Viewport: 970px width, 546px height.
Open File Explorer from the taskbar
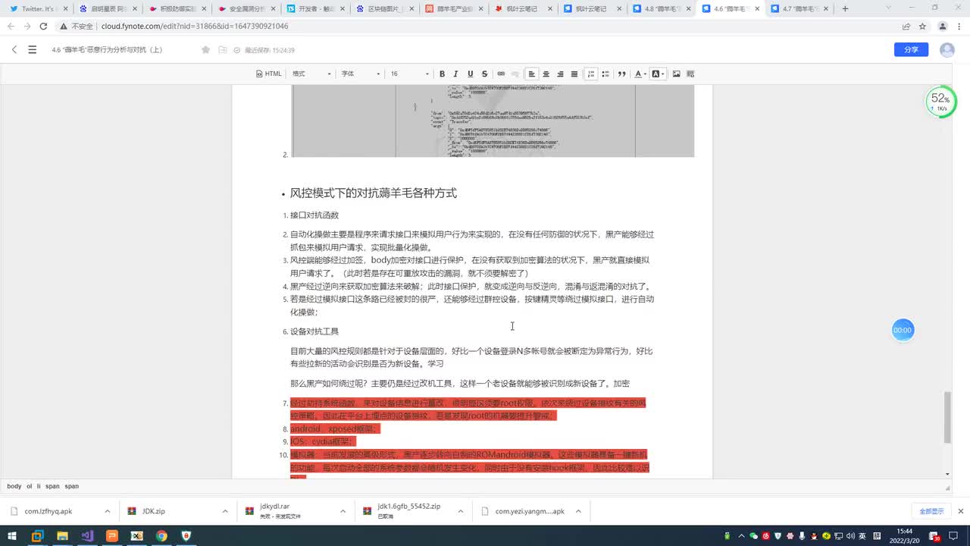(62, 536)
